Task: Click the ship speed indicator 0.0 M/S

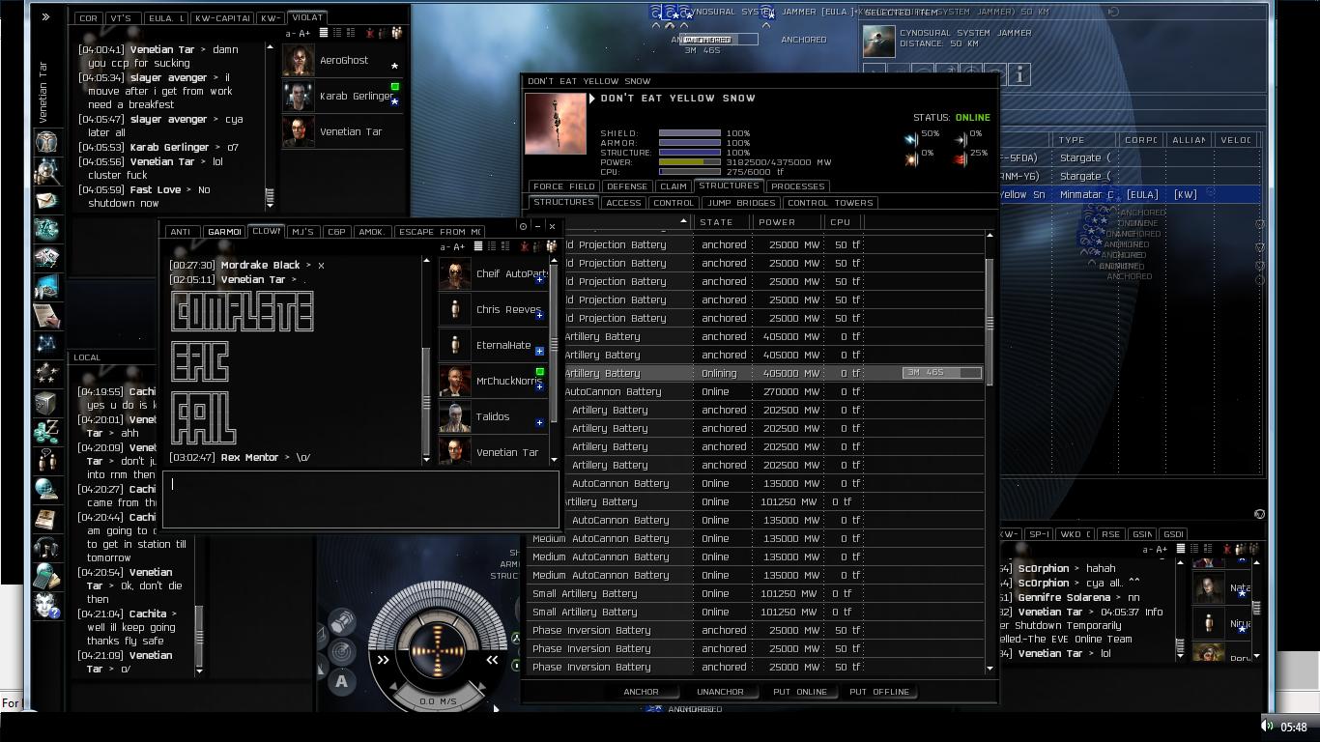Action: pyautogui.click(x=438, y=701)
